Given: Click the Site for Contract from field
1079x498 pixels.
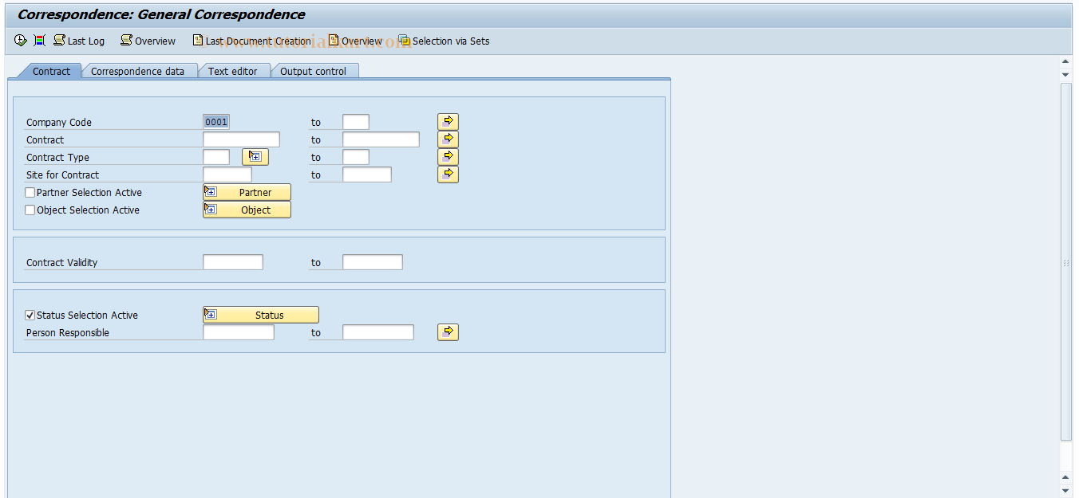Looking at the screenshot, I should [227, 174].
